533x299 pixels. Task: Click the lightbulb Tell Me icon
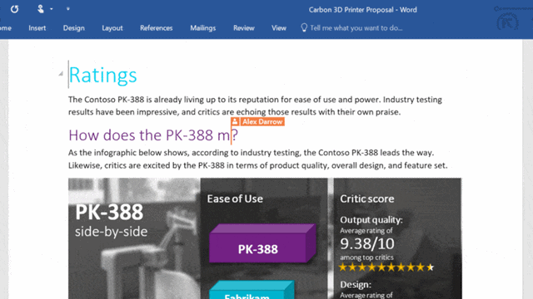(x=304, y=27)
